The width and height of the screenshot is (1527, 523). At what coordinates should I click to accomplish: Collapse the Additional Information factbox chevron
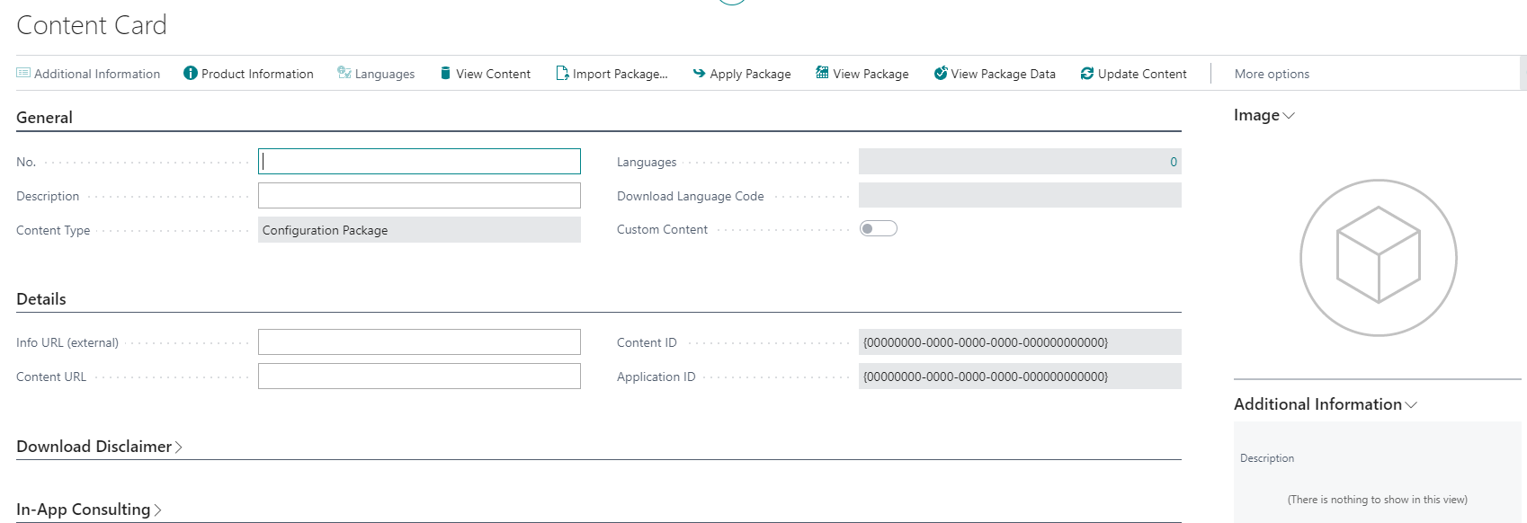[x=1411, y=405]
